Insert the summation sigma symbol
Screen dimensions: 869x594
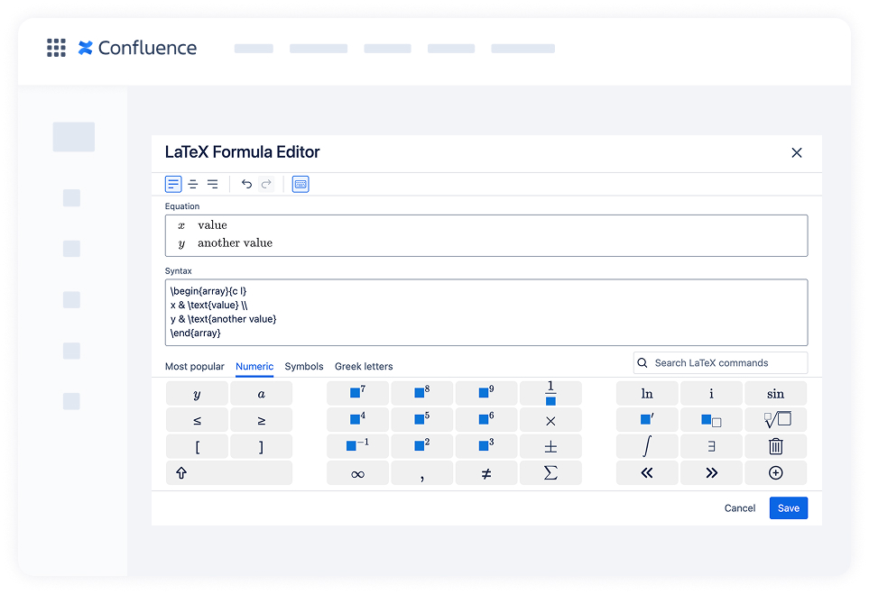(550, 473)
